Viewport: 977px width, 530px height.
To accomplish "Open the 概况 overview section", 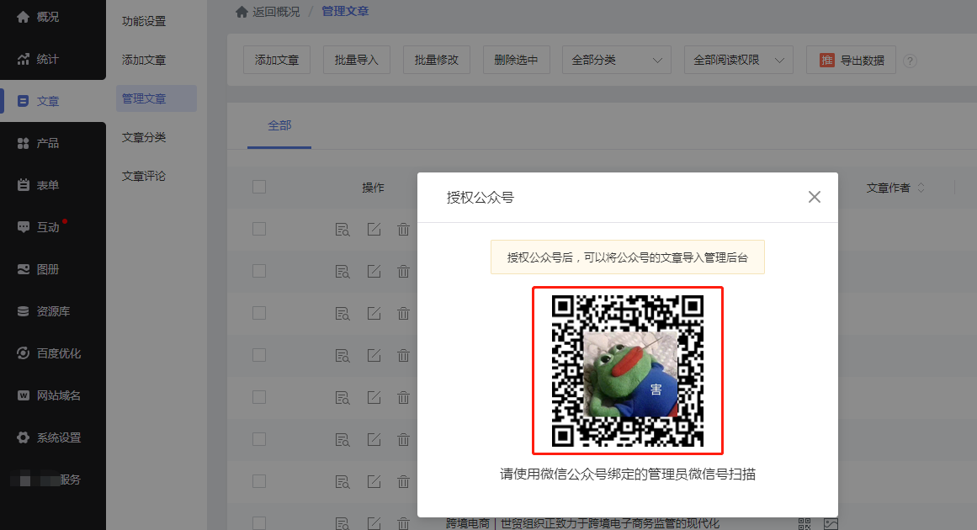I will coord(39,17).
